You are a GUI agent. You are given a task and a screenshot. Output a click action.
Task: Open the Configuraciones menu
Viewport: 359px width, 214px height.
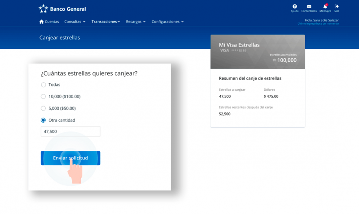pos(167,21)
